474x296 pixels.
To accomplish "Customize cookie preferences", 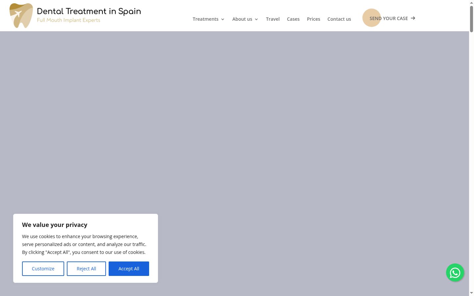I will 43,269.
